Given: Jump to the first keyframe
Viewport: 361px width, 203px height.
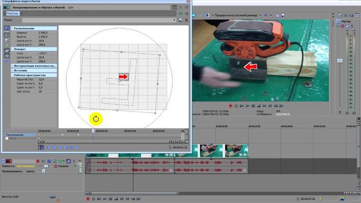Looking at the screenshot, I should click(x=49, y=147).
